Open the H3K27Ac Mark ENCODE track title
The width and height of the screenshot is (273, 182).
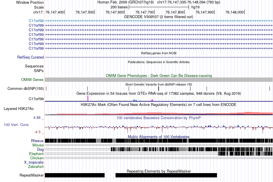(159, 105)
